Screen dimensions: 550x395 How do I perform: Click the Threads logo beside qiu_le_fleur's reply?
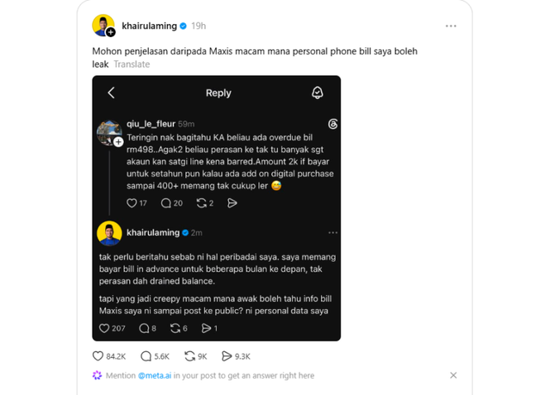332,124
